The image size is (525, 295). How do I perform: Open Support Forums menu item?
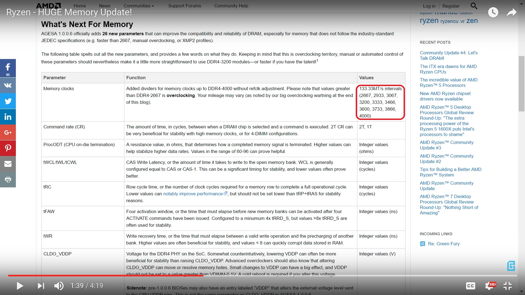(185, 6)
